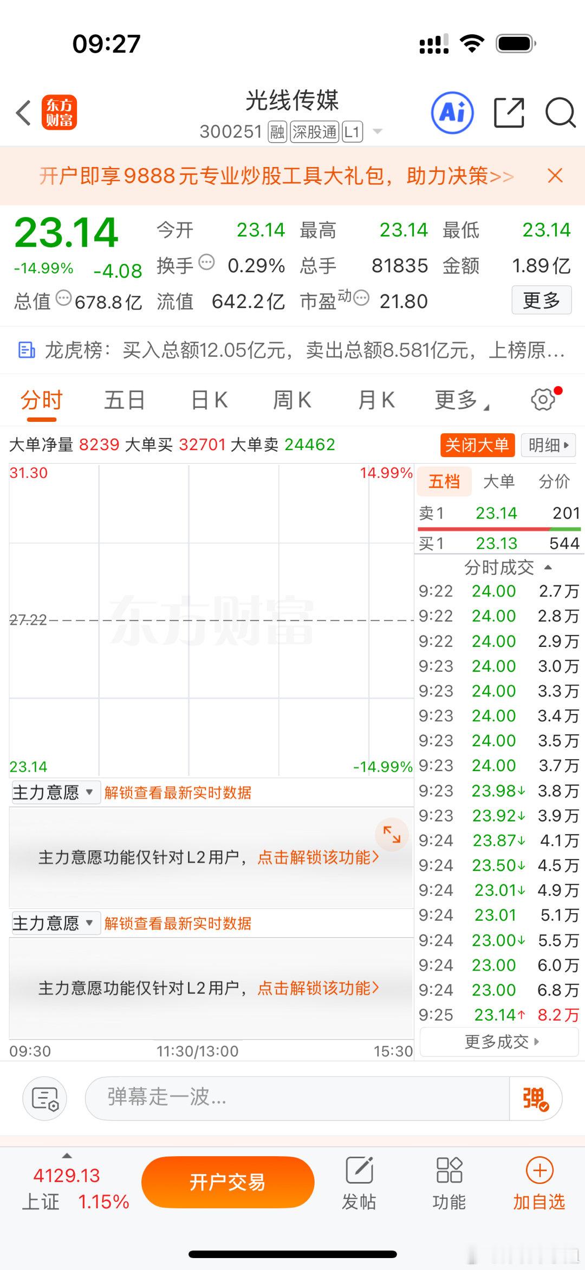Close the 开户即享9888元 promotion banner

coord(555,176)
